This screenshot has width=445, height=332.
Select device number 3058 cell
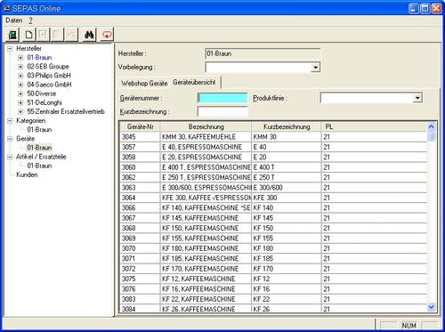pos(140,157)
